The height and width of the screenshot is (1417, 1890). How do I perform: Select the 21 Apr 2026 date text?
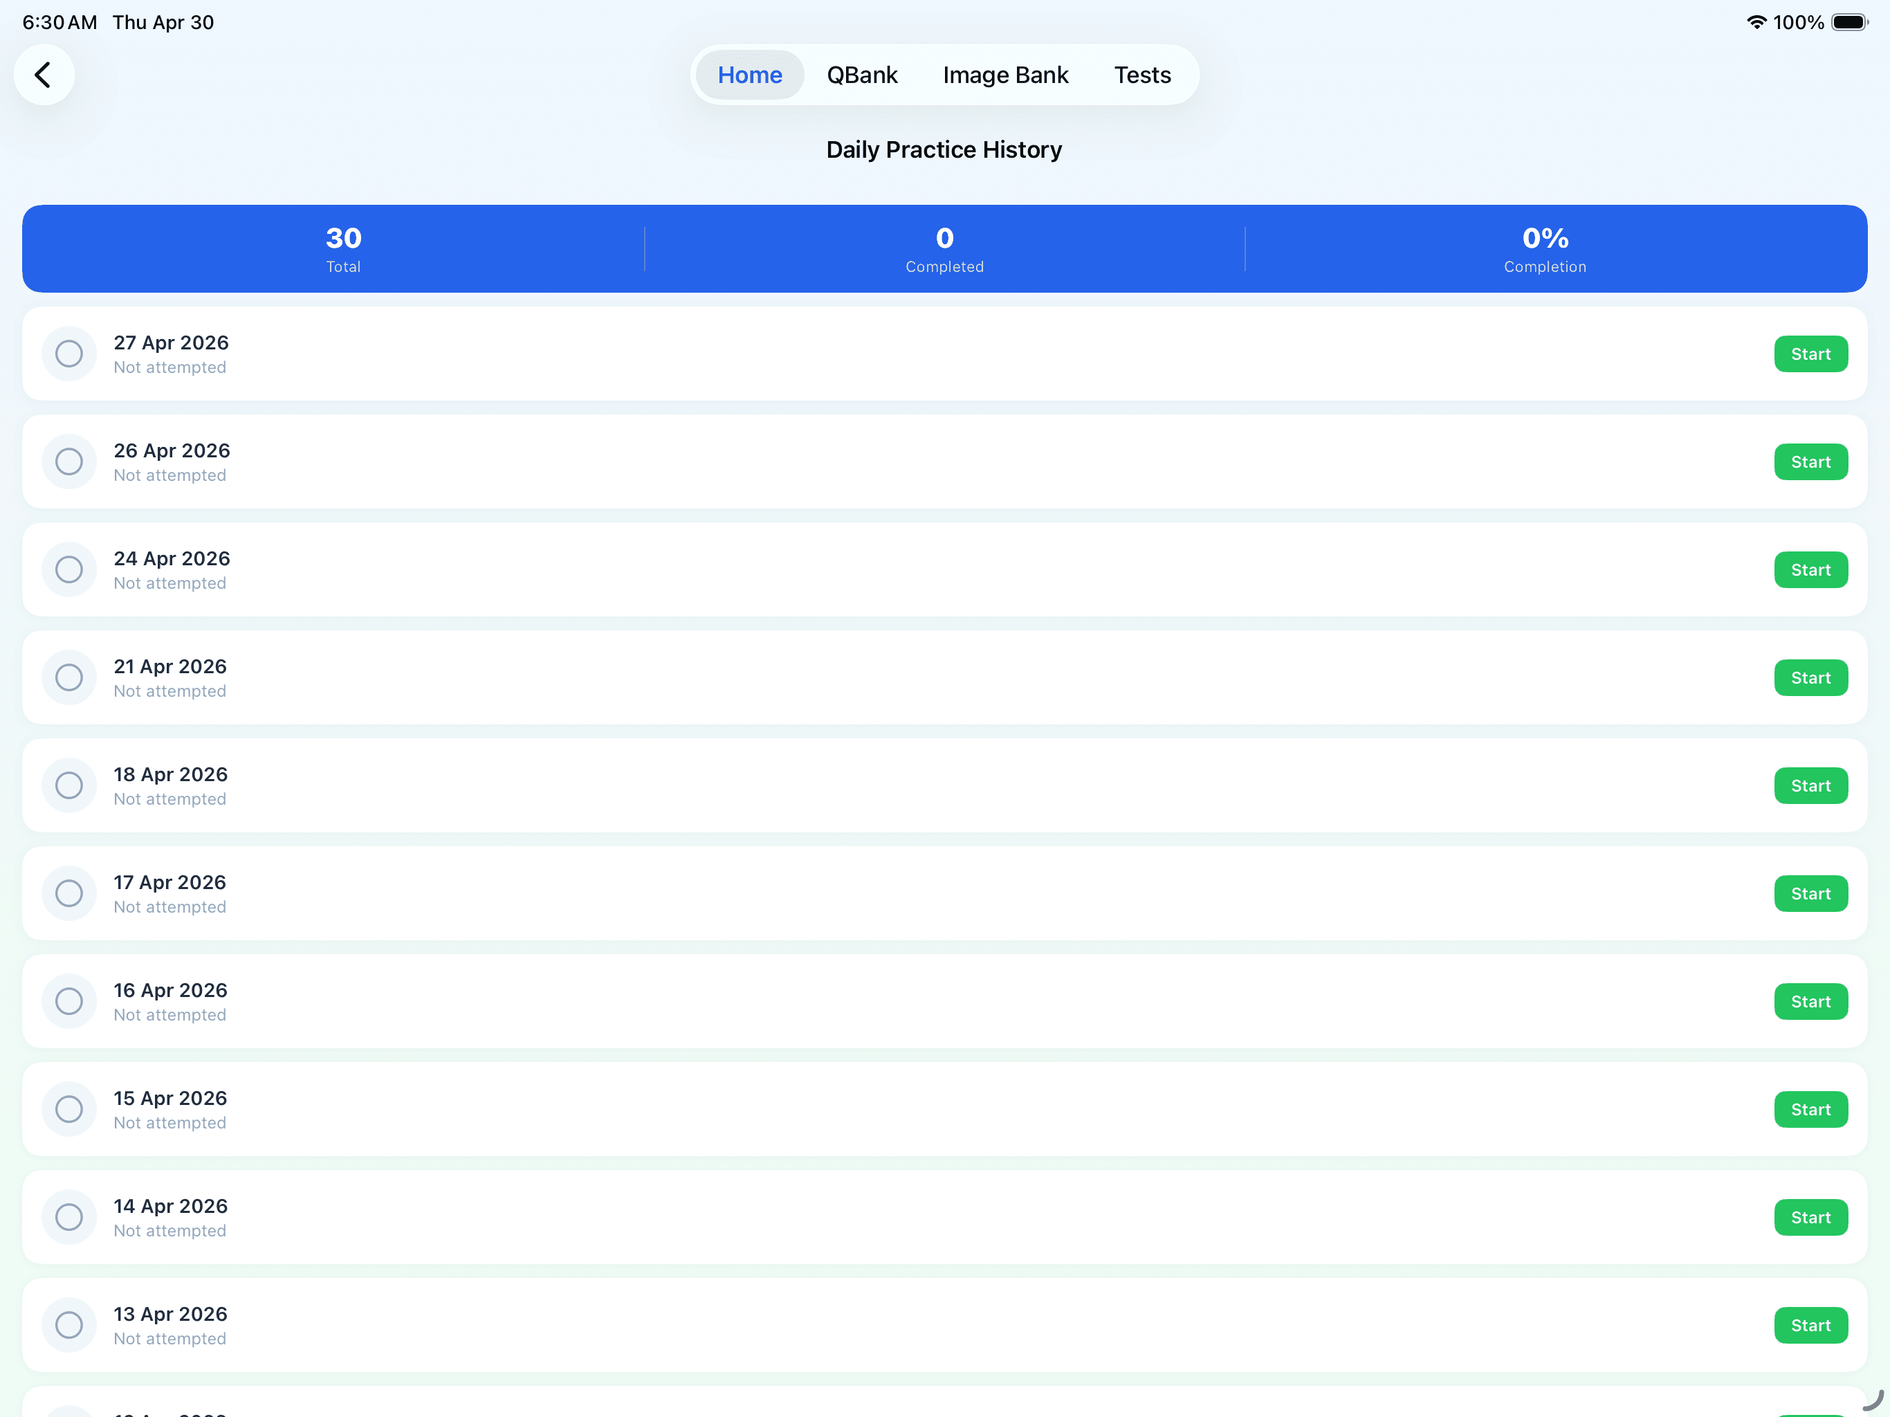[x=170, y=666]
